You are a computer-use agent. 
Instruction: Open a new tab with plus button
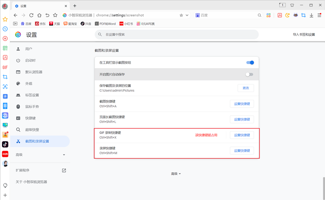click(75, 6)
